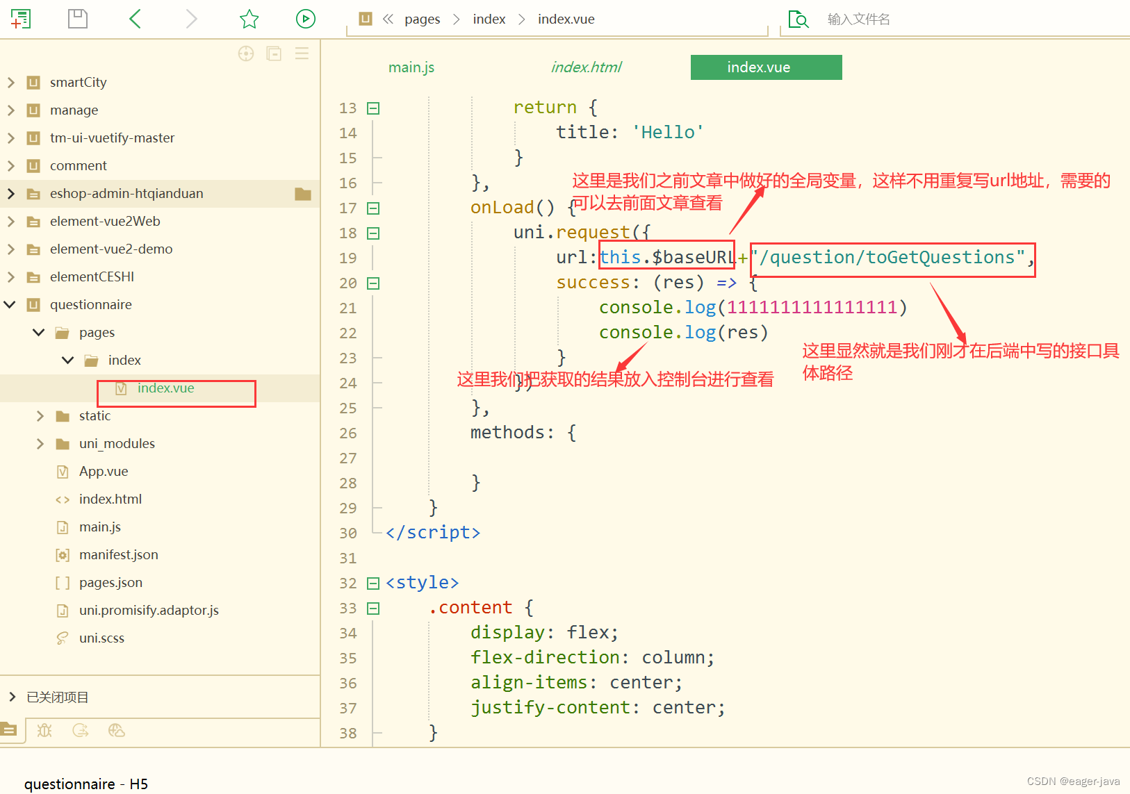Expand the static folder
Screen dimensions: 1130x794
(40, 416)
